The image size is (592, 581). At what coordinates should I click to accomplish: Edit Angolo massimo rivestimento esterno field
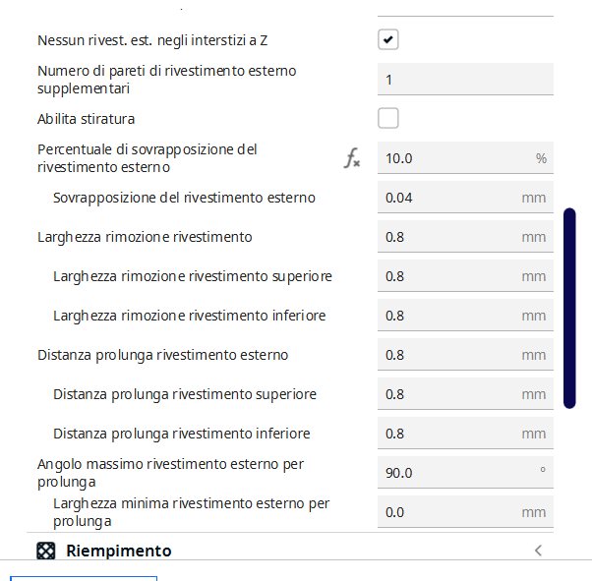point(452,473)
